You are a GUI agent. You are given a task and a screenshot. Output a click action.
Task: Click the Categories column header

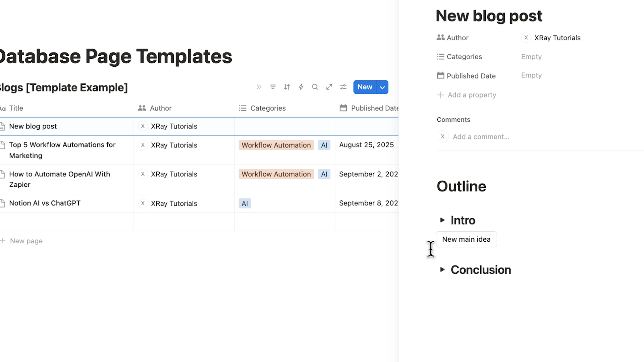(268, 108)
